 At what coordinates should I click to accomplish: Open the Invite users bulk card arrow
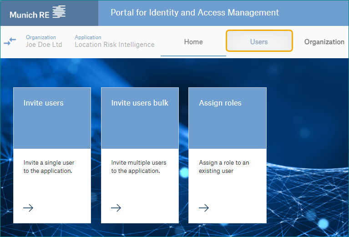point(116,208)
